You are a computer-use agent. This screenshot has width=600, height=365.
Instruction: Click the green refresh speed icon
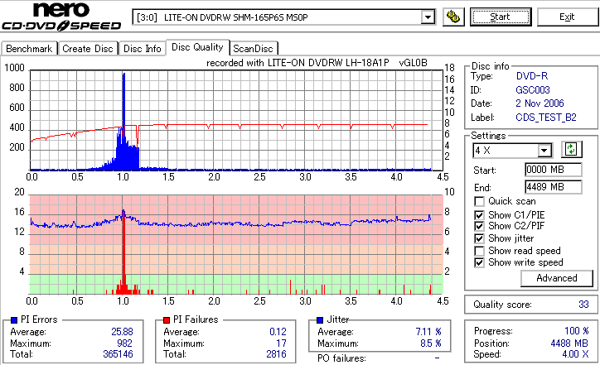(x=571, y=150)
